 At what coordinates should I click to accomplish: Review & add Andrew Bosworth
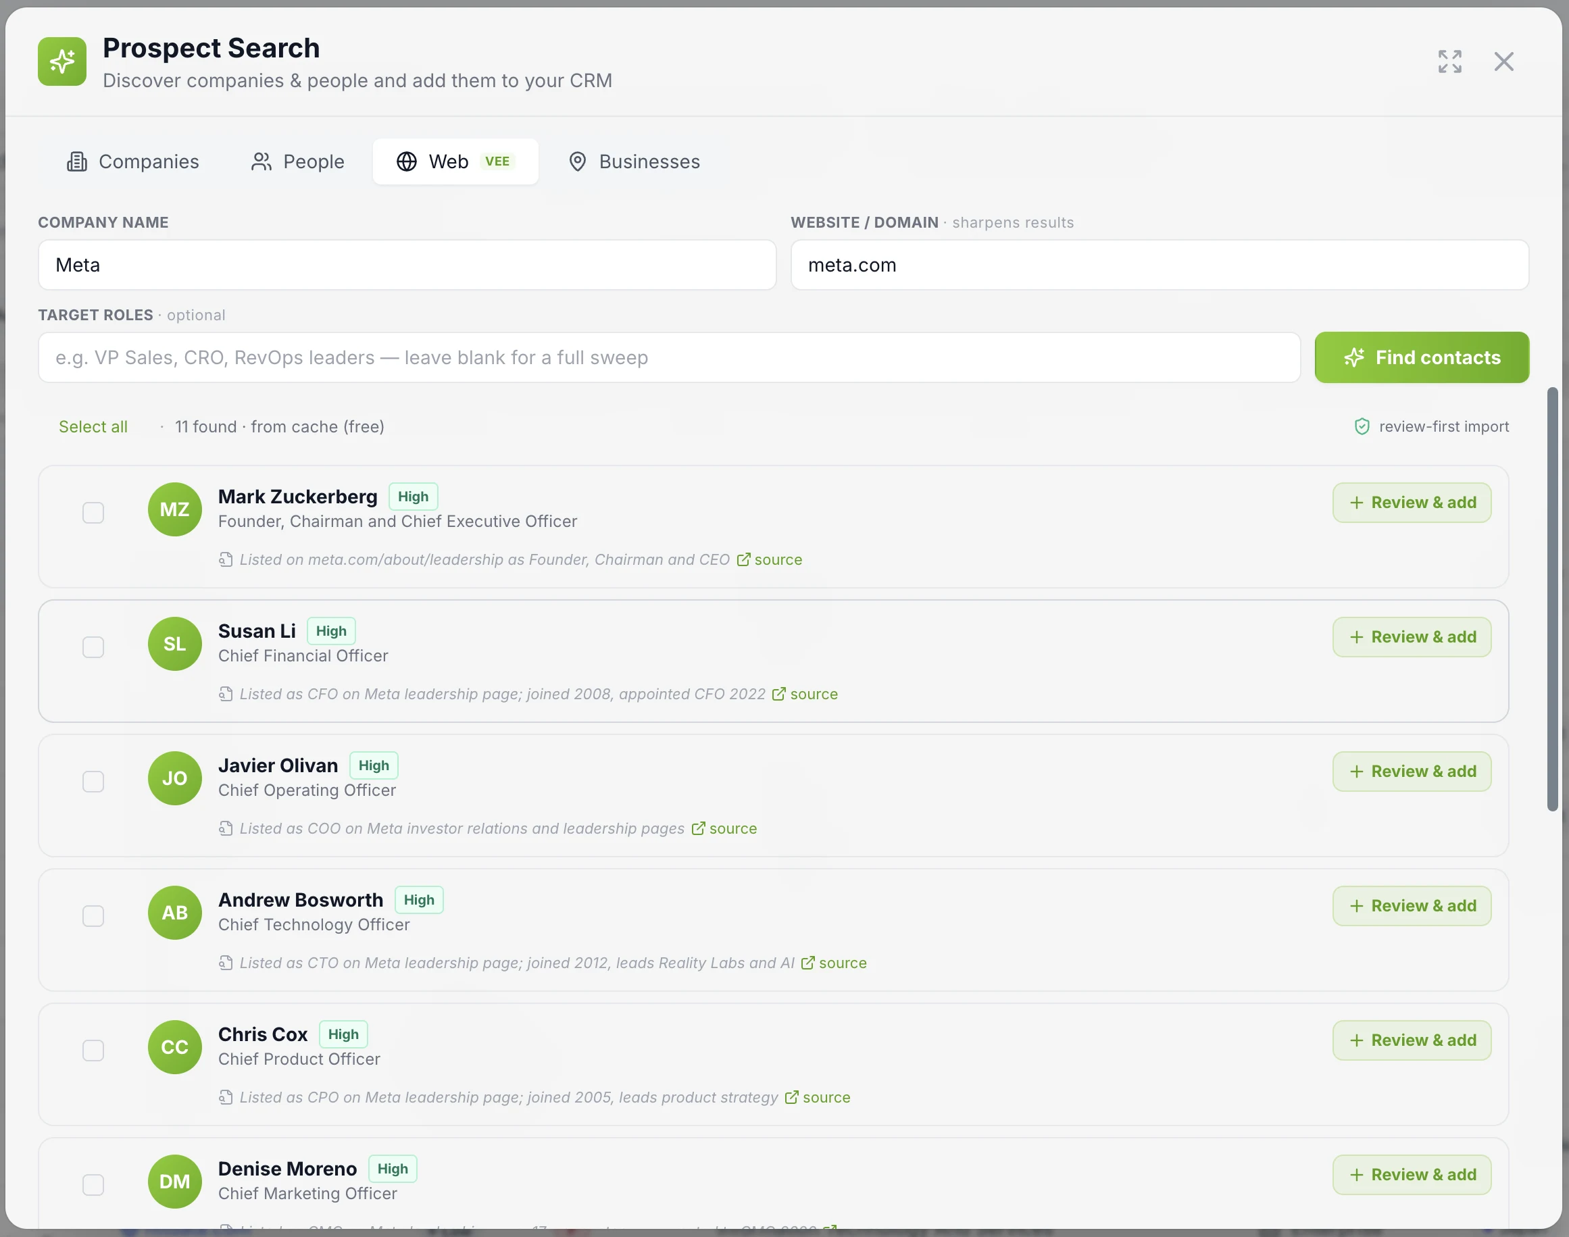pyautogui.click(x=1412, y=906)
